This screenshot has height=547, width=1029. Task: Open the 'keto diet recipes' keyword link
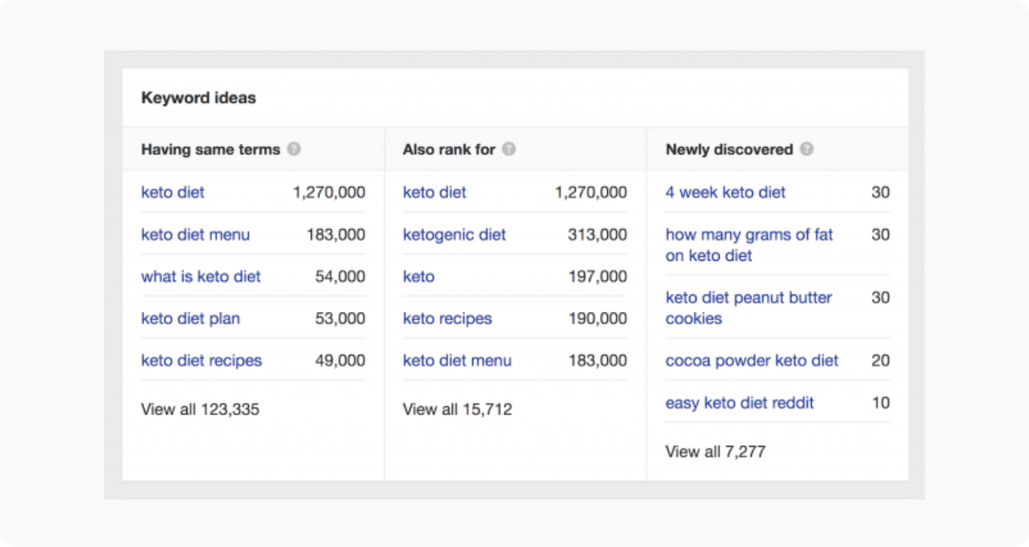(201, 361)
